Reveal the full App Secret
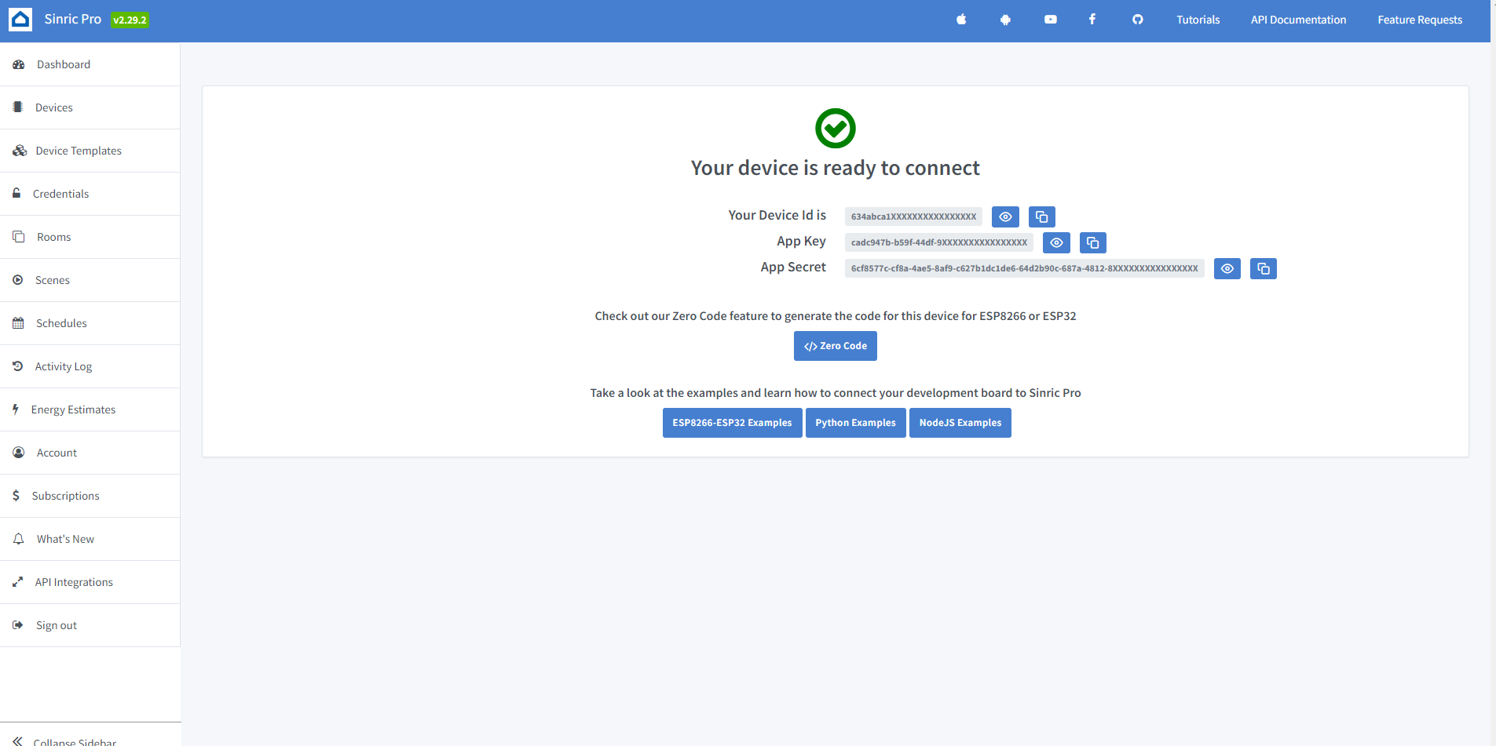This screenshot has height=746, width=1496. point(1227,269)
